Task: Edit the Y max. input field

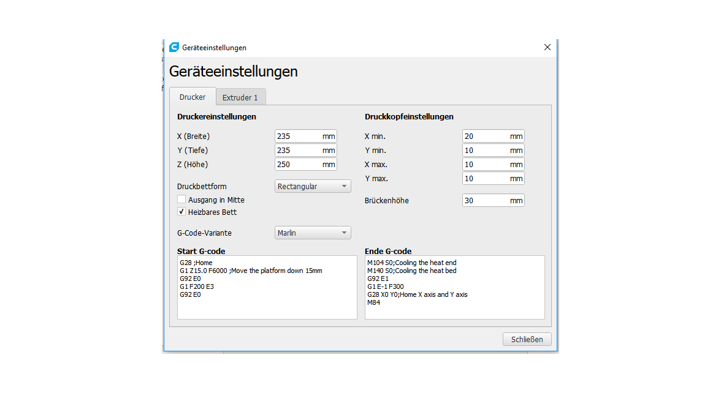Action: (486, 179)
